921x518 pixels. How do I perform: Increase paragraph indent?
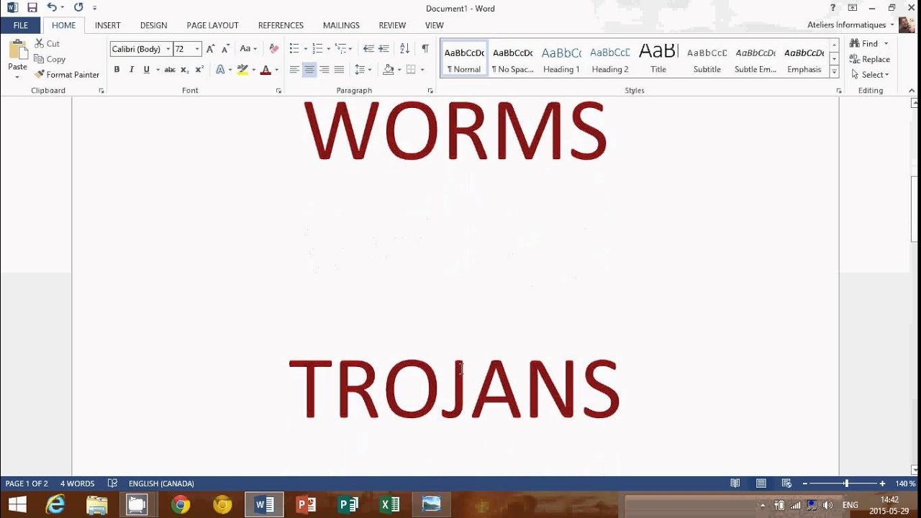tap(384, 49)
